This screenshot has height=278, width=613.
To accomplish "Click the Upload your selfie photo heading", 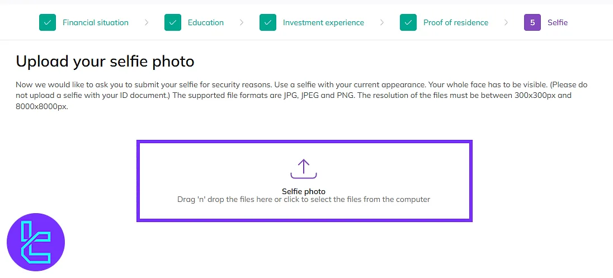I will pos(105,62).
